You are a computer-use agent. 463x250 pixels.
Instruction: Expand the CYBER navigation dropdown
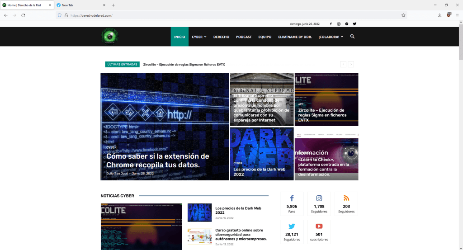click(199, 37)
